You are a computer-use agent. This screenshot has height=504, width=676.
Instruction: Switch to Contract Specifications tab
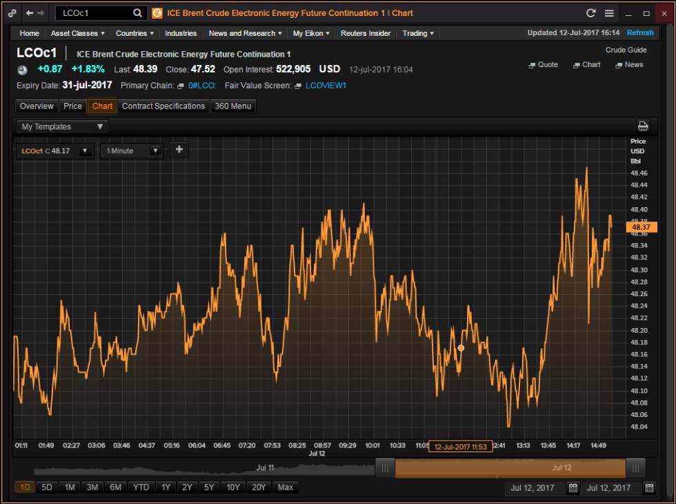(x=163, y=106)
